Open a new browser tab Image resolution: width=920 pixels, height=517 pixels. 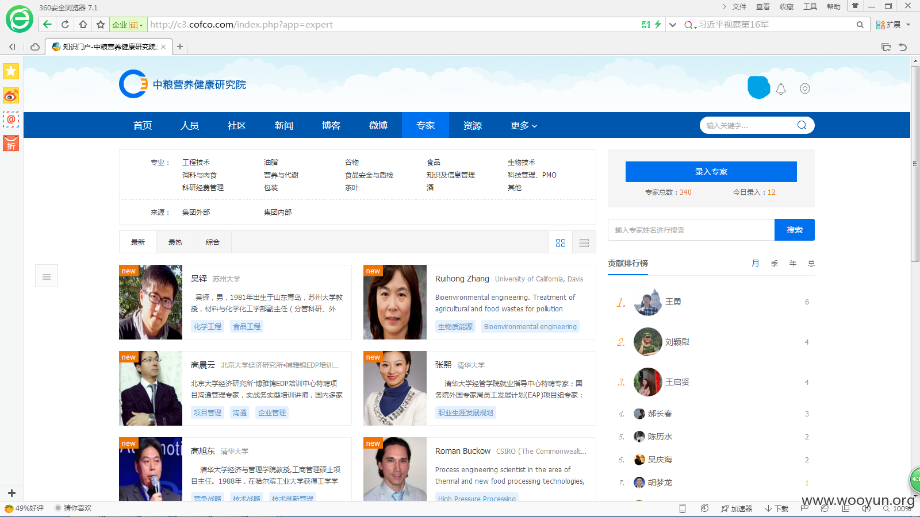[180, 47]
